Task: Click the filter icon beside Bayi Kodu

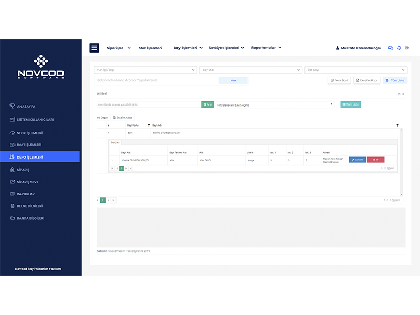Action: click(x=149, y=125)
